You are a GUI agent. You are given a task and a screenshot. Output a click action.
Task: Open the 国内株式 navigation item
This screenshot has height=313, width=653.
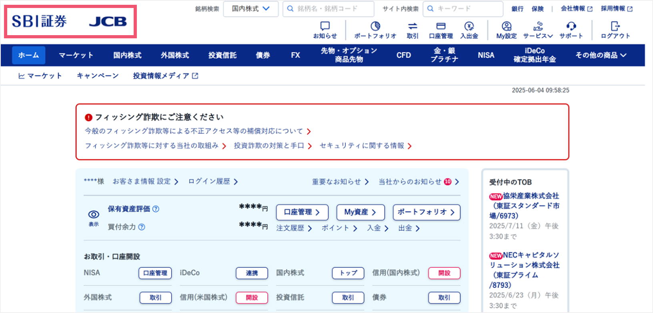coord(127,55)
